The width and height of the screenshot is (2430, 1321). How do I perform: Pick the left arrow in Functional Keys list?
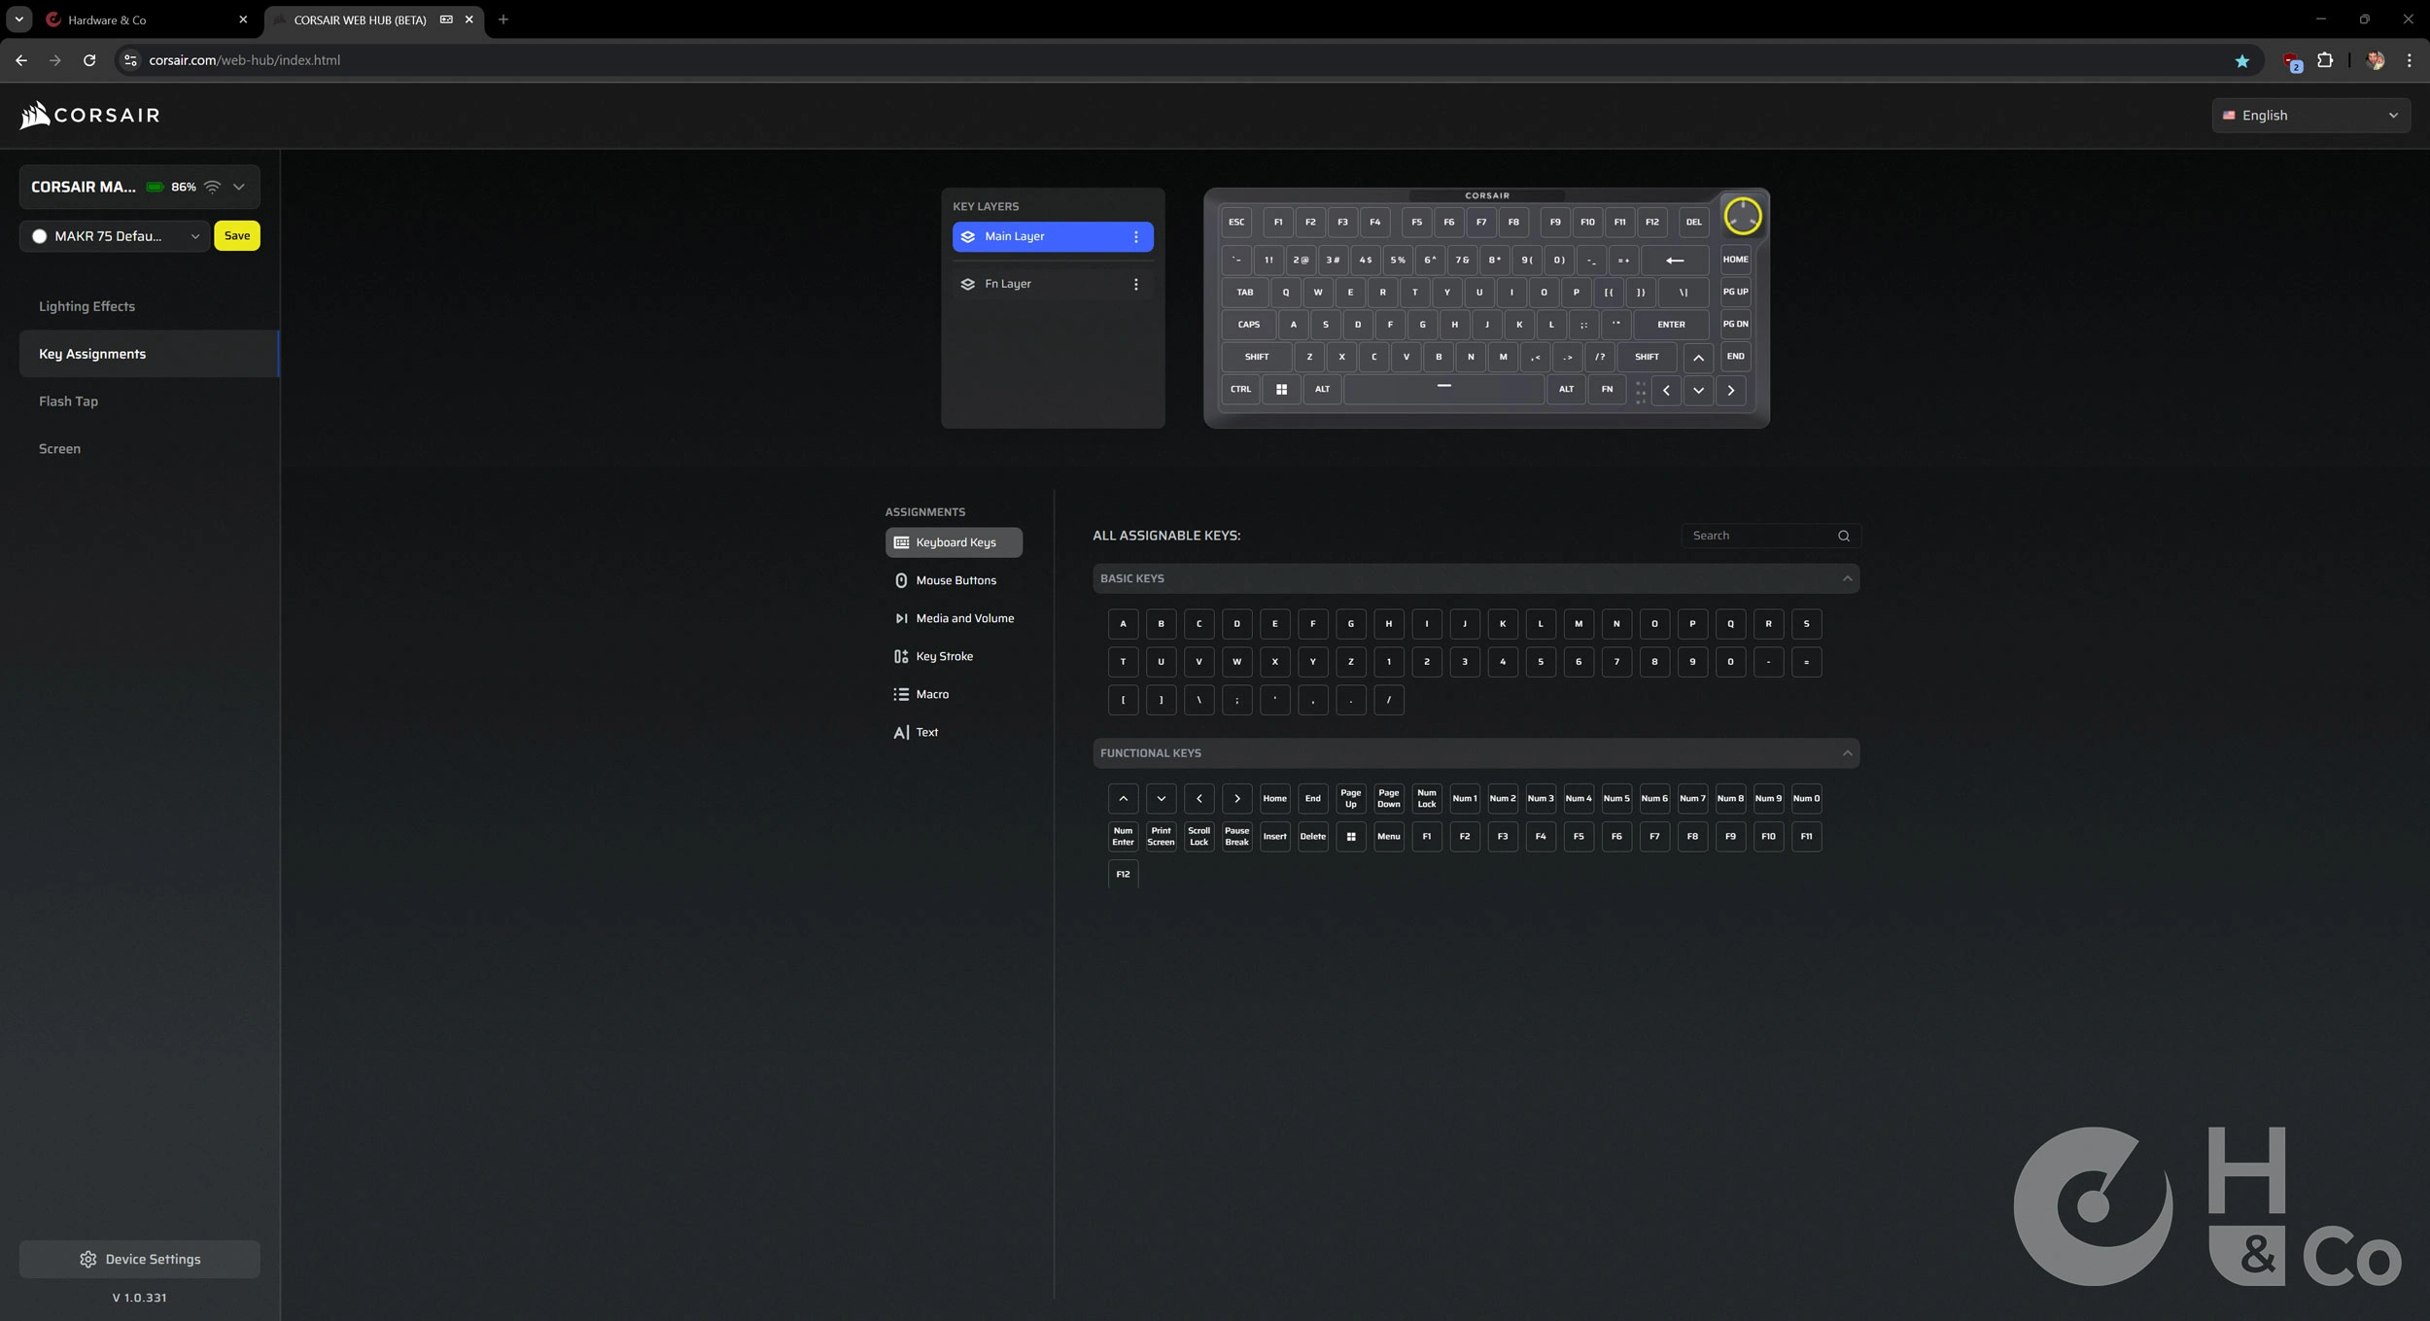[1198, 799]
